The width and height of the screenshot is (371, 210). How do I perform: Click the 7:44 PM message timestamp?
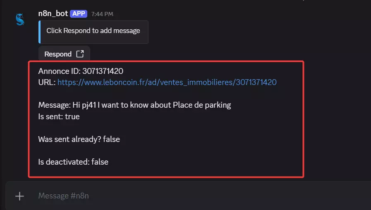tap(102, 14)
